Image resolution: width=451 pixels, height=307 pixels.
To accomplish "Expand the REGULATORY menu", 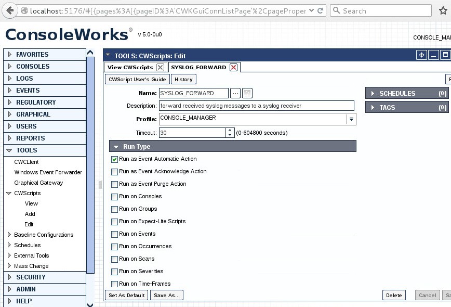I will coord(45,102).
